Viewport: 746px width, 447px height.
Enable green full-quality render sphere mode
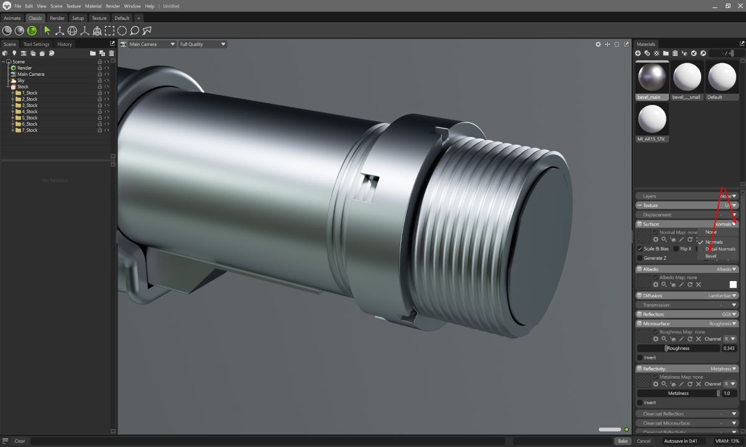click(x=32, y=30)
